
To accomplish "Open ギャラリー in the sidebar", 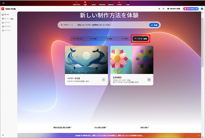I will (x=8, y=26).
